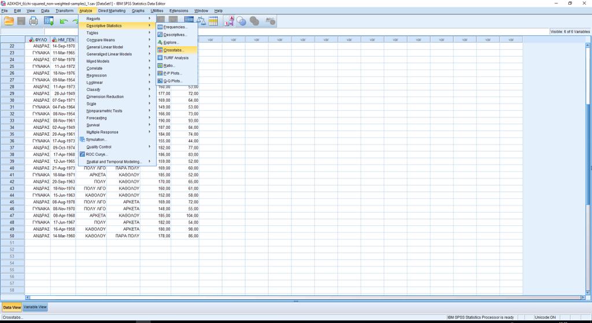The width and height of the screenshot is (592, 323).
Task: Open the Direct Marketing menu
Action: pos(112,10)
